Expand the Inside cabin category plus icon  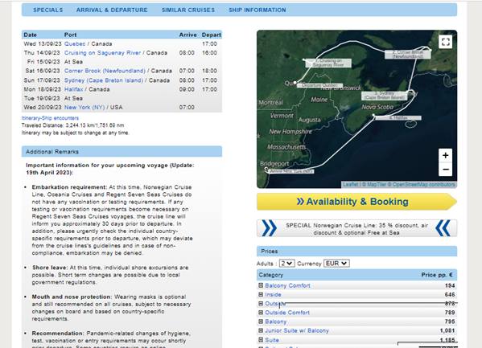(261, 294)
